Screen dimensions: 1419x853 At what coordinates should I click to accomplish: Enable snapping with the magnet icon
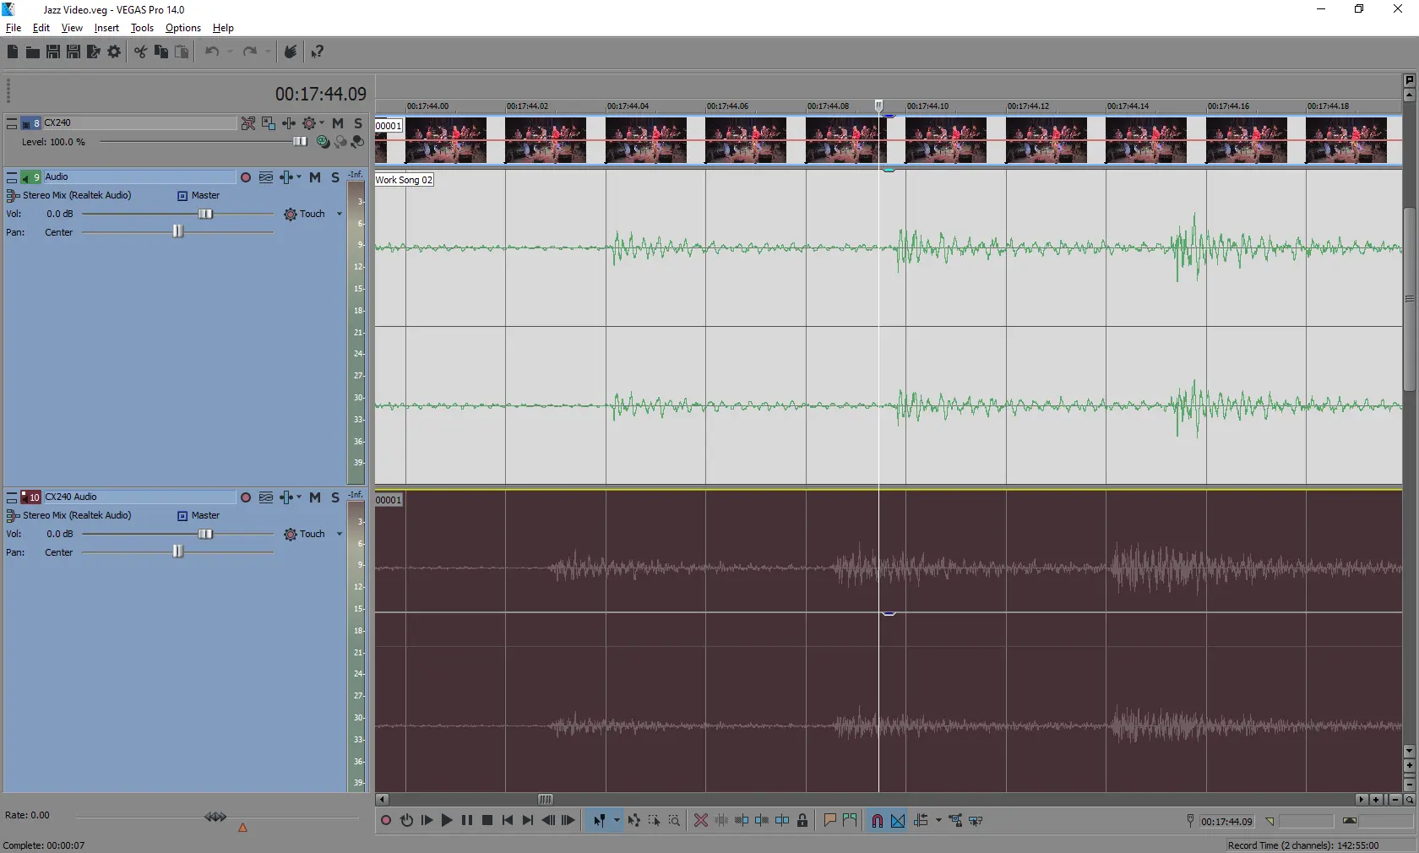tap(877, 820)
